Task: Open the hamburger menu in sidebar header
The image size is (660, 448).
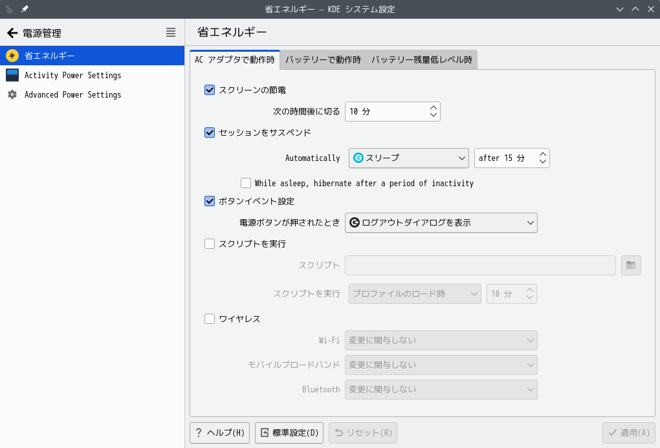Action: 171,32
